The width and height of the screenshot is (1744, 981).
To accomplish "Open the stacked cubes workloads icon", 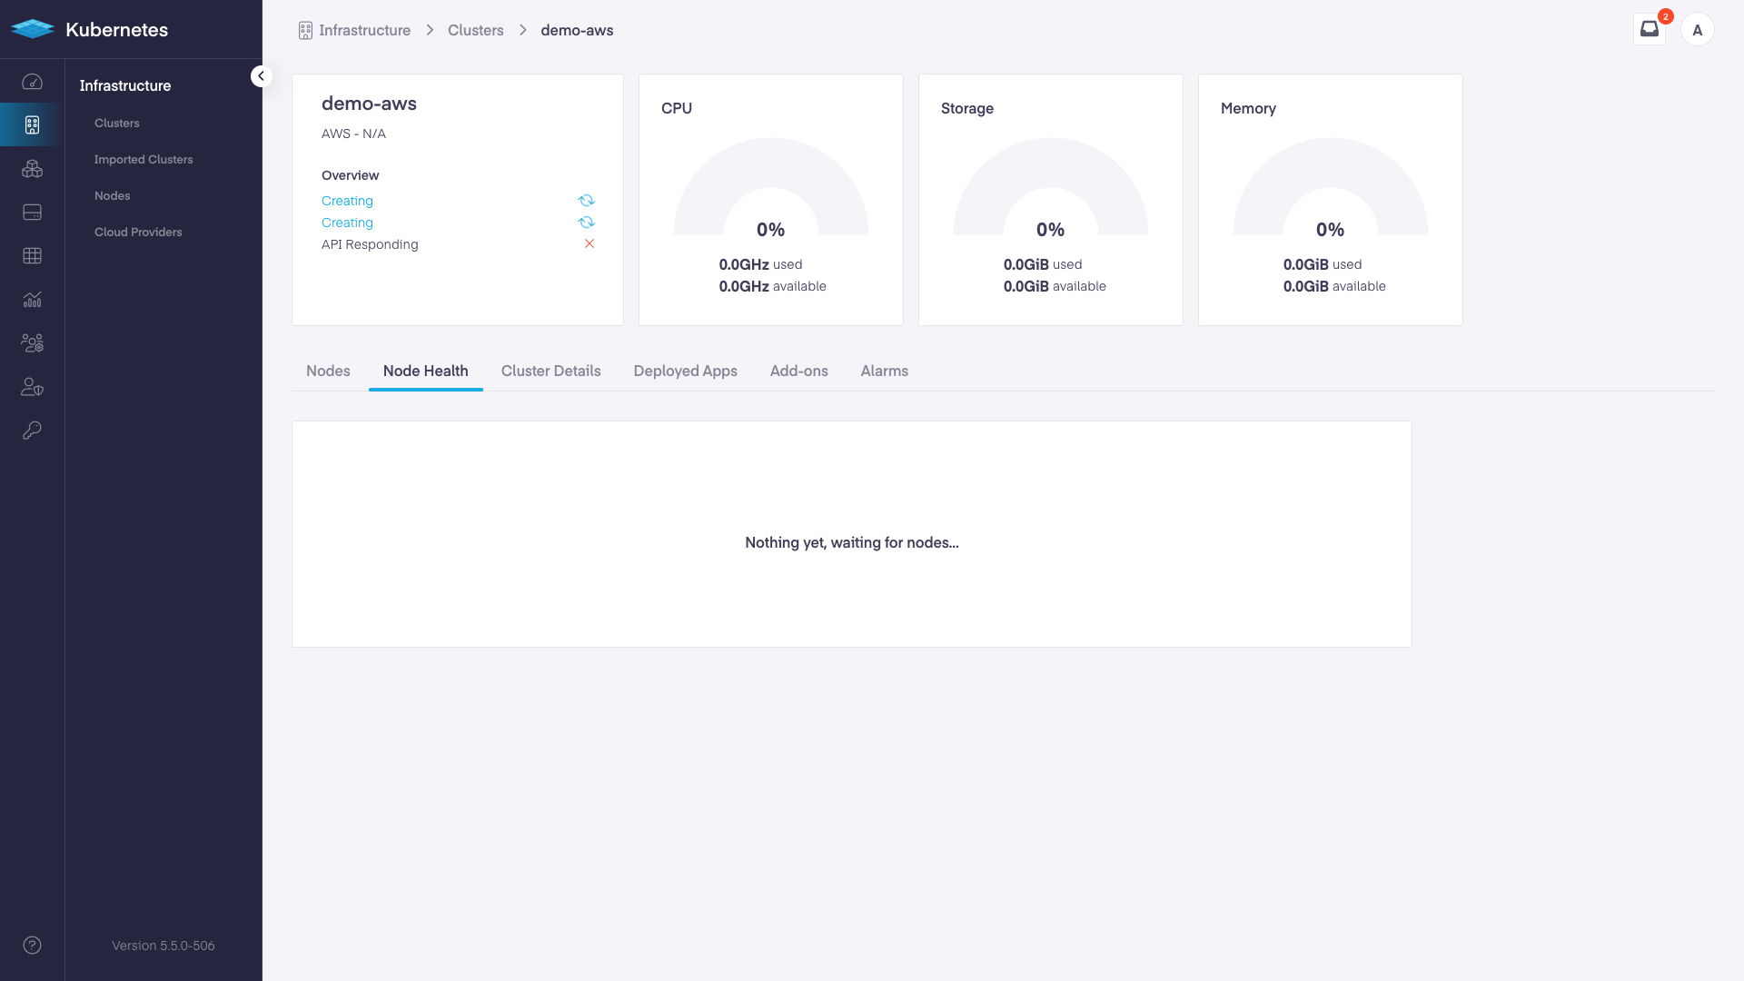I will [x=32, y=169].
